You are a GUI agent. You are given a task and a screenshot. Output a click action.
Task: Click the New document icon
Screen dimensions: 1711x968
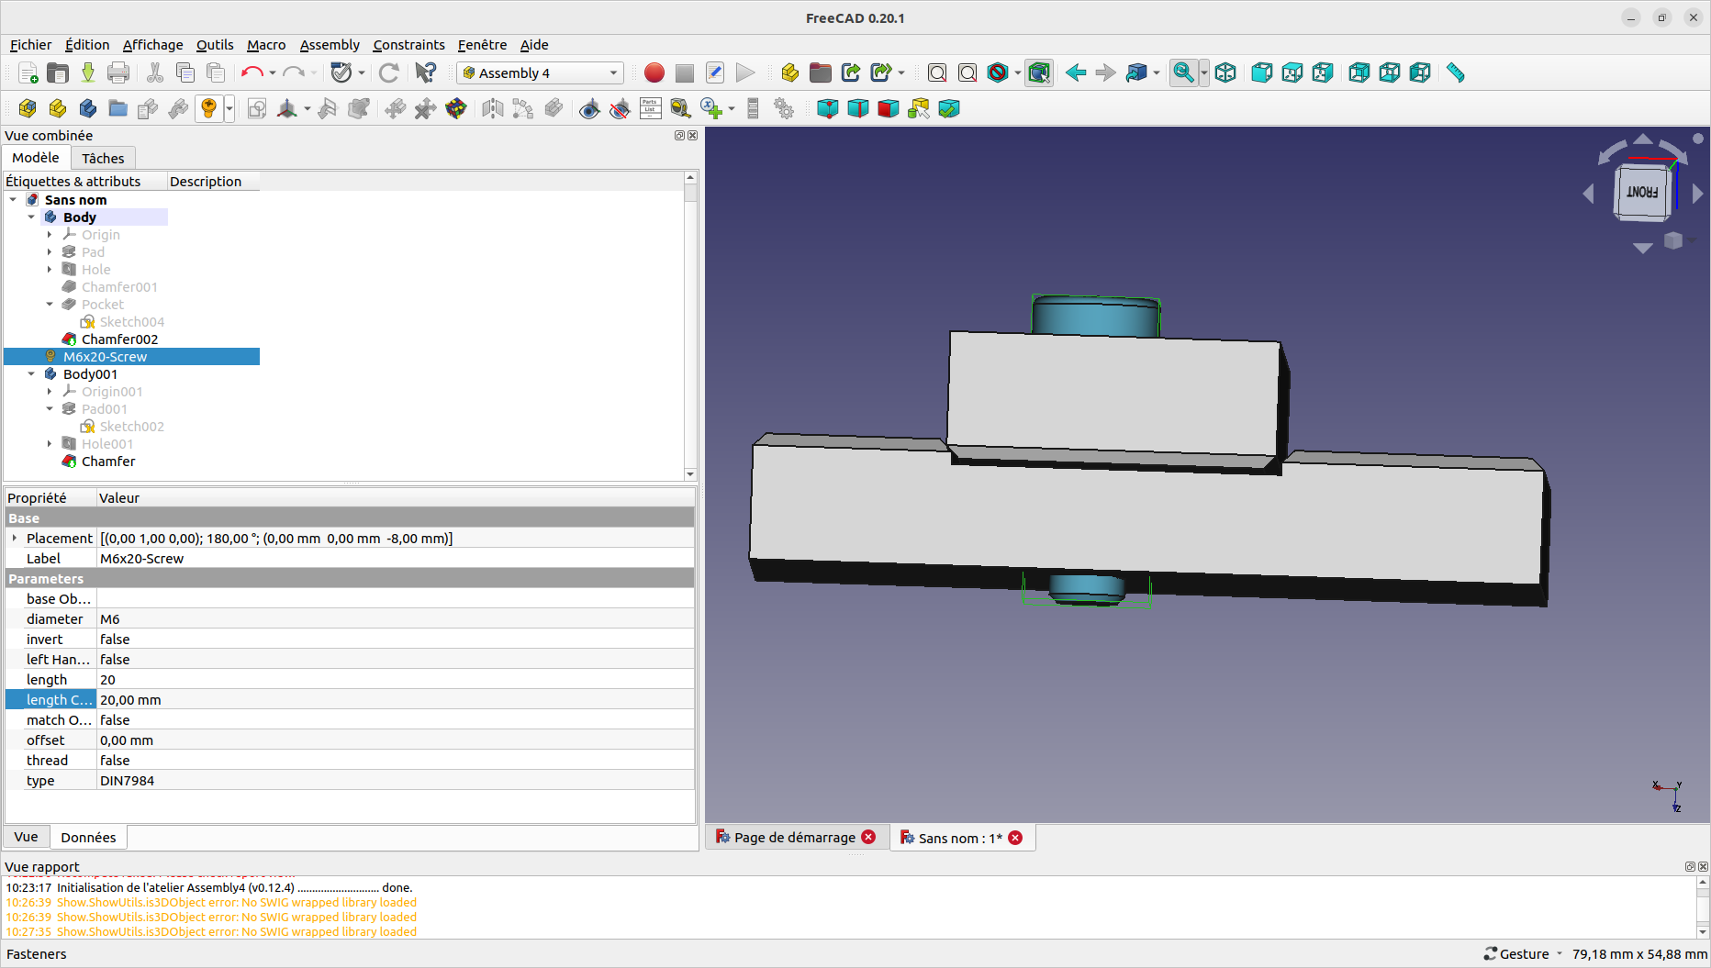[x=28, y=72]
